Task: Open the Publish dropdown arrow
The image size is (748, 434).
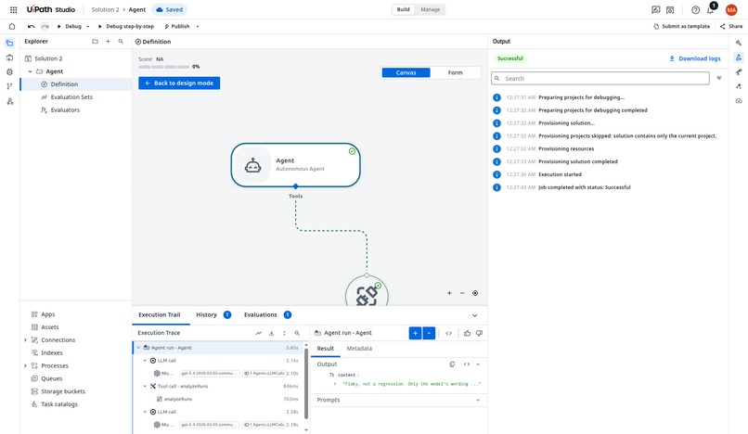Action: pos(198,27)
